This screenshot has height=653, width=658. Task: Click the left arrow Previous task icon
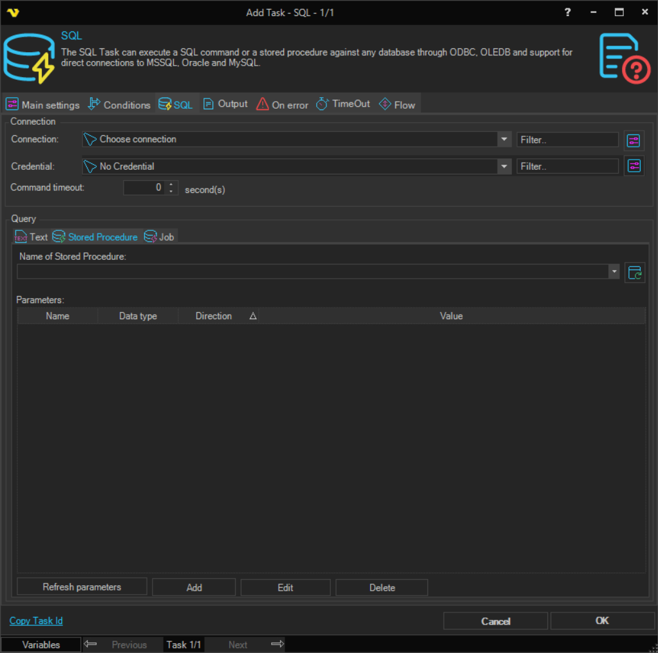(x=91, y=644)
